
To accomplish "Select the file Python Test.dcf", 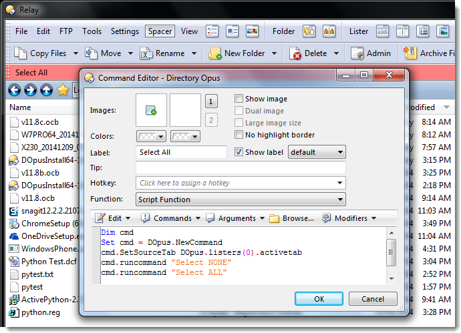I will pyautogui.click(x=49, y=262).
